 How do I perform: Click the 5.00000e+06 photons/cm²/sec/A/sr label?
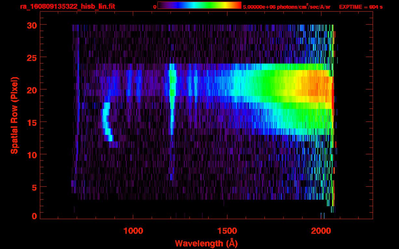pyautogui.click(x=287, y=7)
